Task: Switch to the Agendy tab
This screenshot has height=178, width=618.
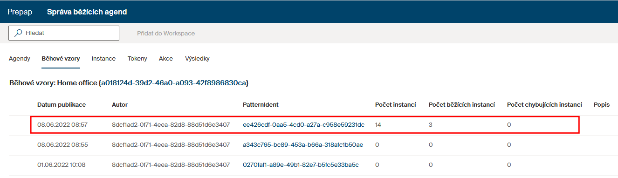Action: pos(20,59)
